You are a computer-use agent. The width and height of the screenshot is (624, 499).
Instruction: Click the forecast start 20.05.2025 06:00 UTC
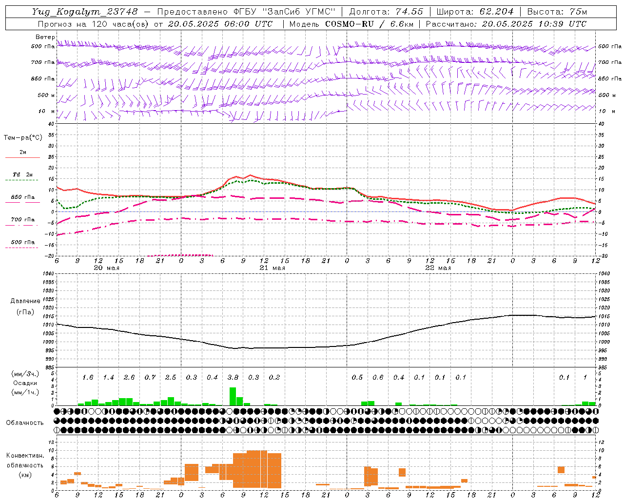pyautogui.click(x=220, y=24)
